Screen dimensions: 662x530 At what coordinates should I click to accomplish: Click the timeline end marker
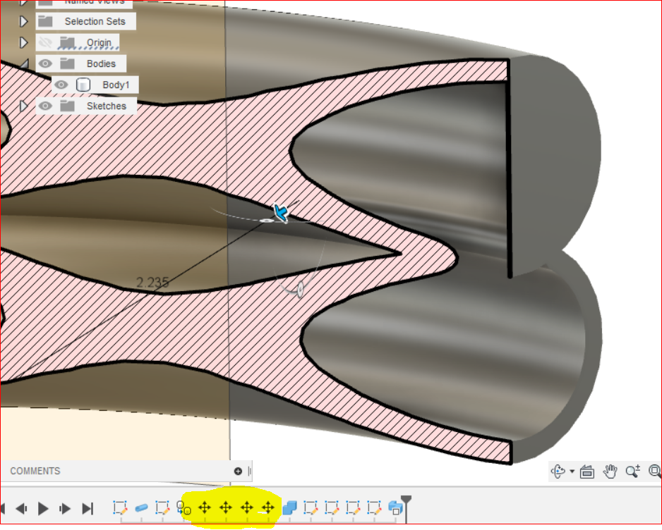[x=406, y=508]
